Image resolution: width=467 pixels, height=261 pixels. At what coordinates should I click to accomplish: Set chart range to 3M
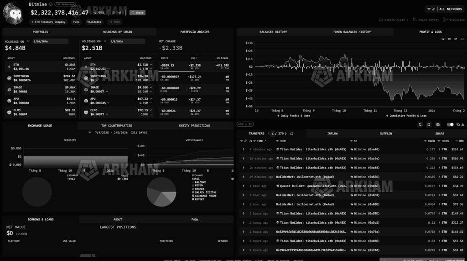click(456, 39)
